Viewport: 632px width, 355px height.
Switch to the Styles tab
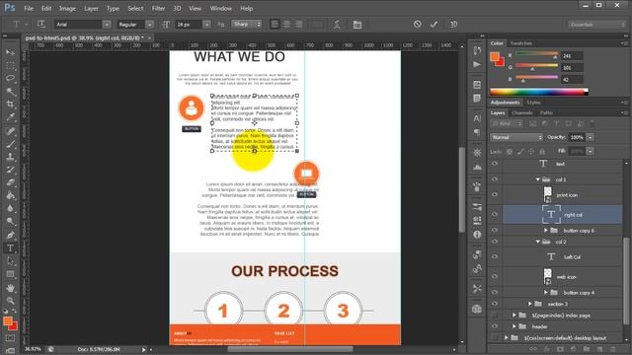pyautogui.click(x=533, y=103)
